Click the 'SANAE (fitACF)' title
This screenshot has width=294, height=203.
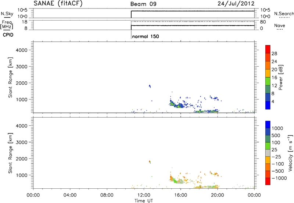point(58,3)
